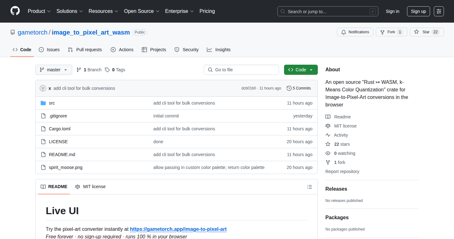Click the search magnifier icon in header
The width and height of the screenshot is (454, 239).
pyautogui.click(x=283, y=12)
